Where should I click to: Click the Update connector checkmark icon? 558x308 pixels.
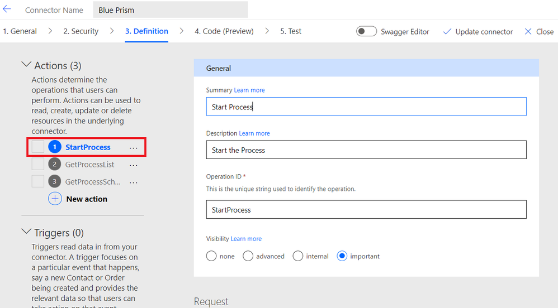447,32
